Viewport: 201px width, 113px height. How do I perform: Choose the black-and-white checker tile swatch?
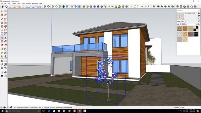tap(196, 29)
